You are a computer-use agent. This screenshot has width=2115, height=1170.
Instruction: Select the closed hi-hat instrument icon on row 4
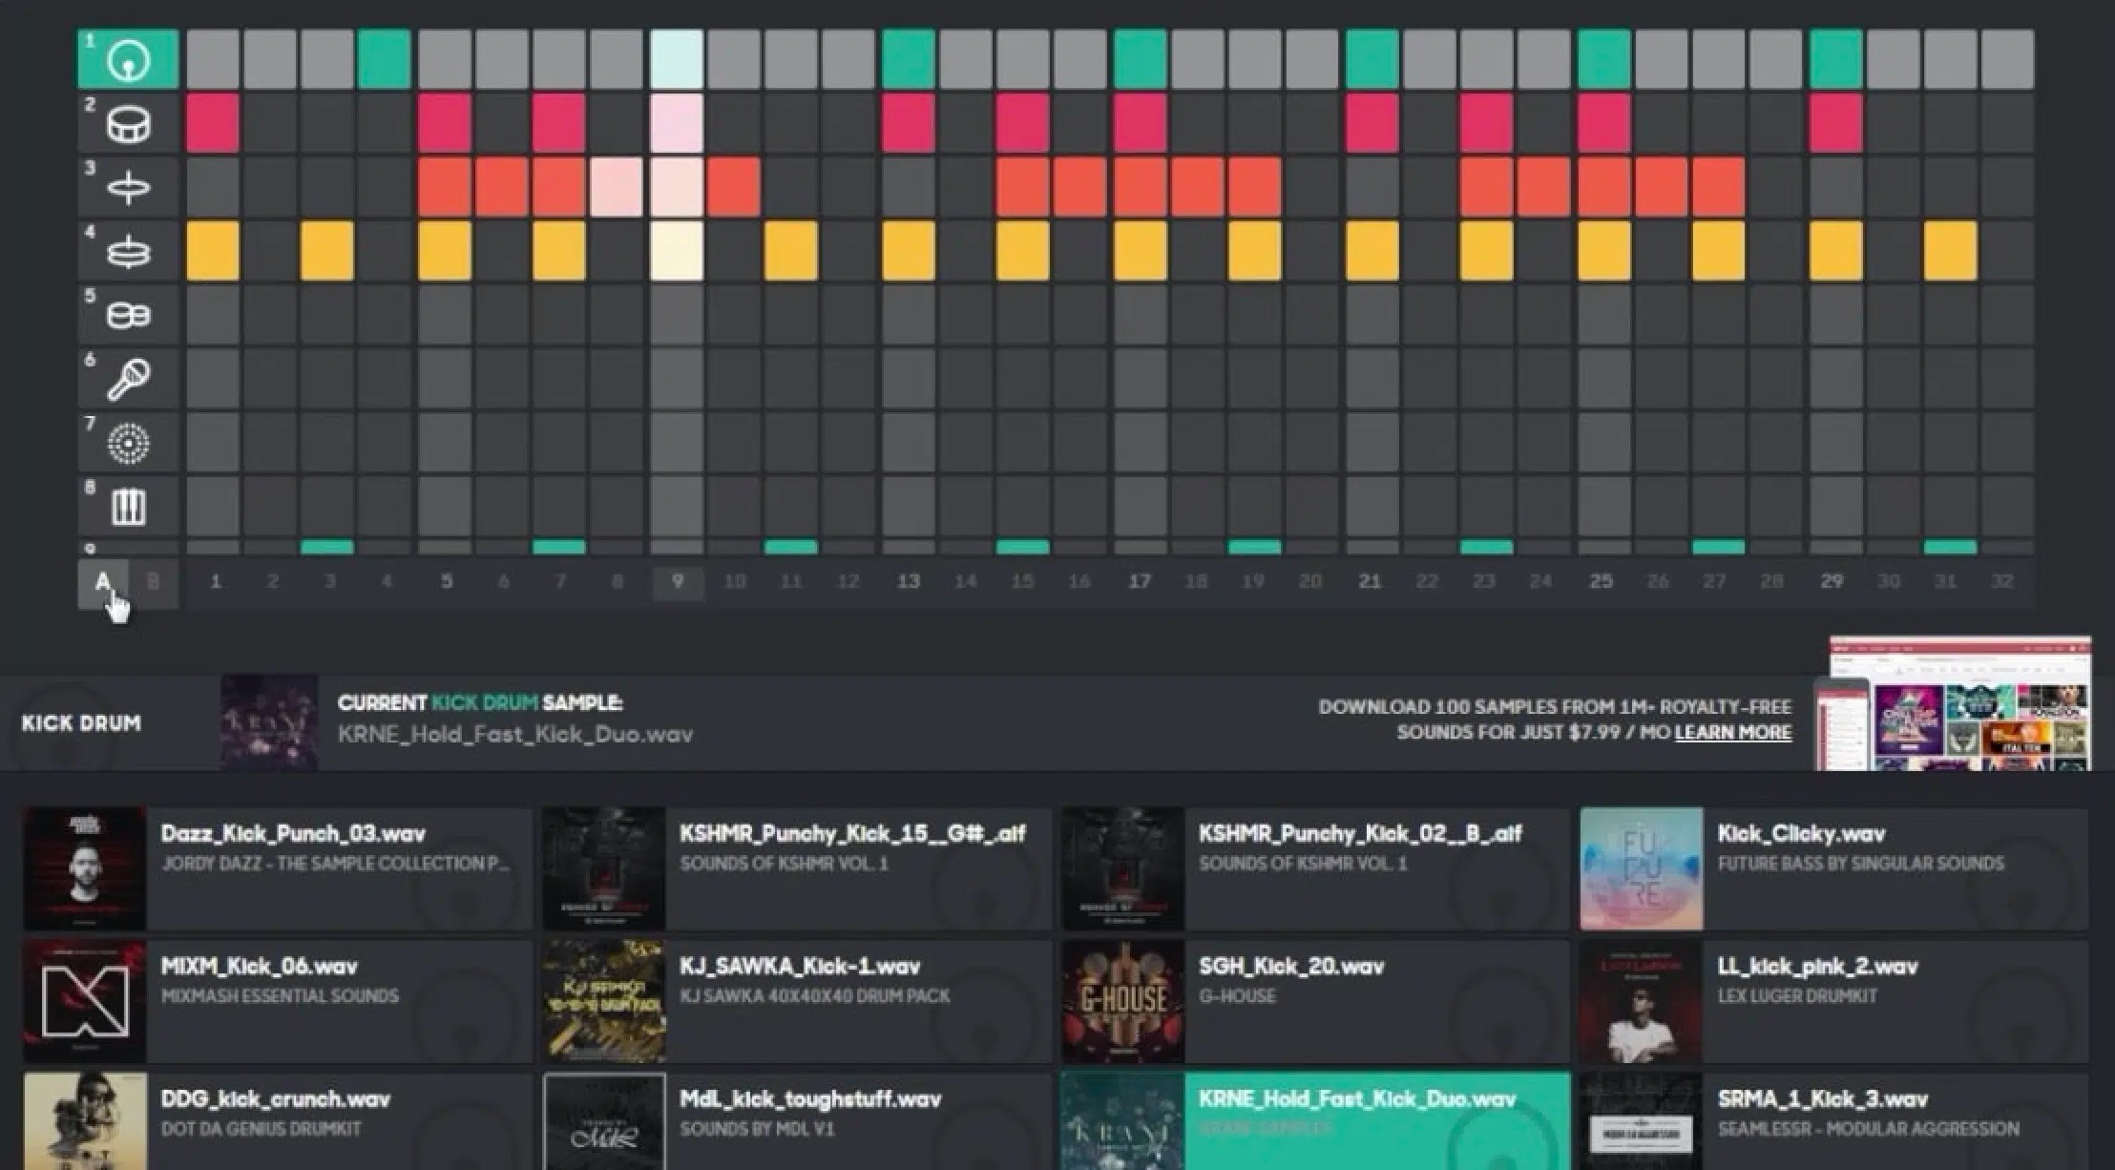point(129,250)
